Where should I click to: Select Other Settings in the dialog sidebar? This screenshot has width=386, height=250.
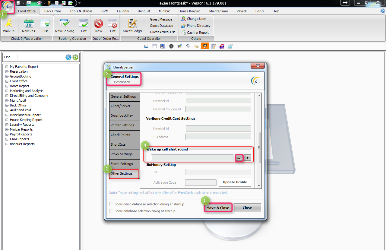tap(124, 174)
